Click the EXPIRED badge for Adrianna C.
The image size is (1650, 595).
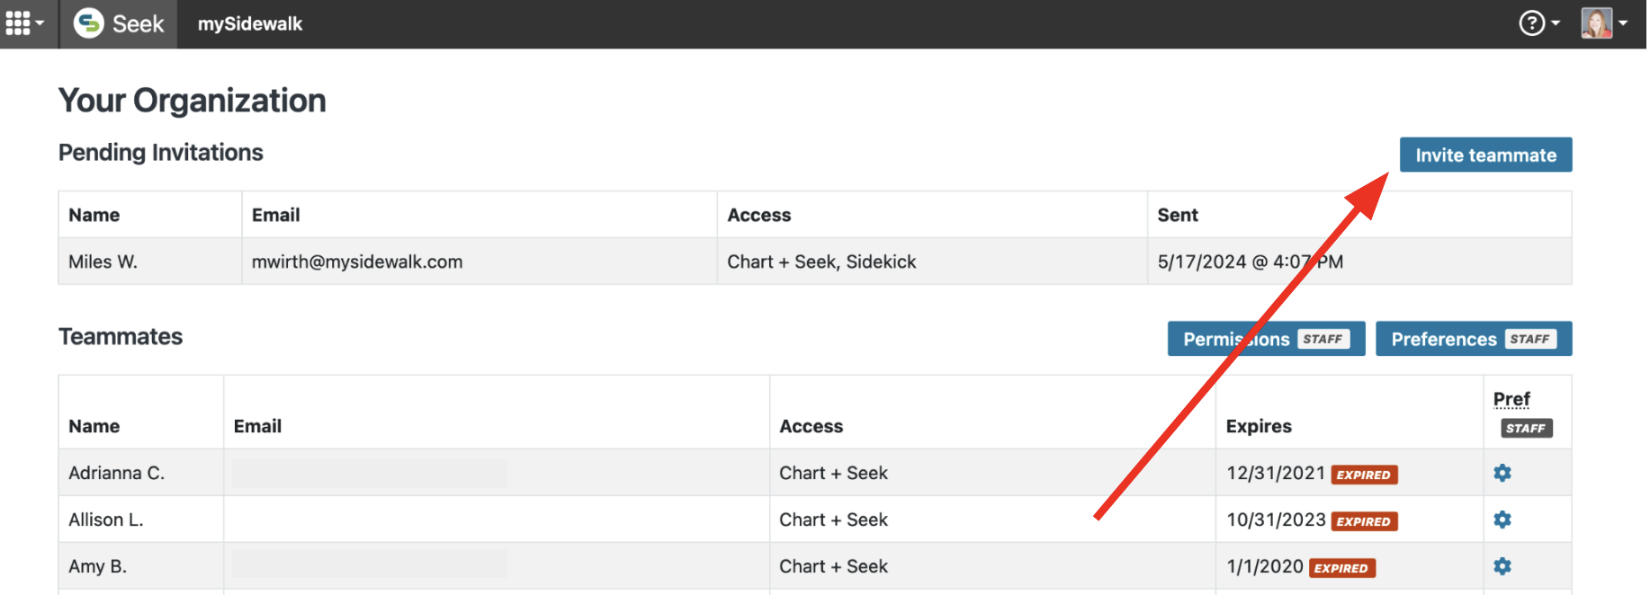coord(1363,475)
